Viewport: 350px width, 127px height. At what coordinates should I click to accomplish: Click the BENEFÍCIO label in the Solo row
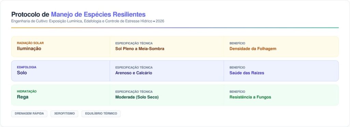(237, 67)
